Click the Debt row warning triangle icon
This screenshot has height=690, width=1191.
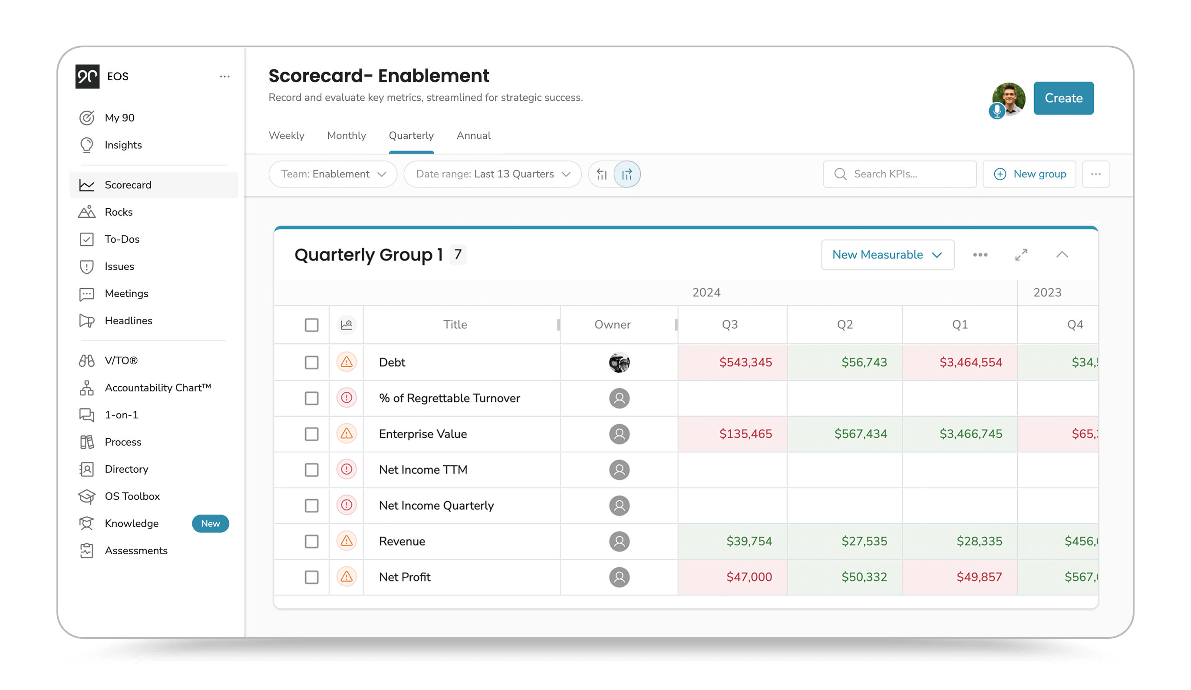point(346,362)
